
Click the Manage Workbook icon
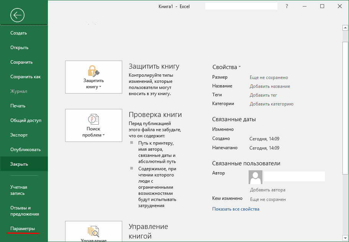93,231
